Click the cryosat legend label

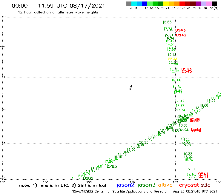[x=189, y=185]
